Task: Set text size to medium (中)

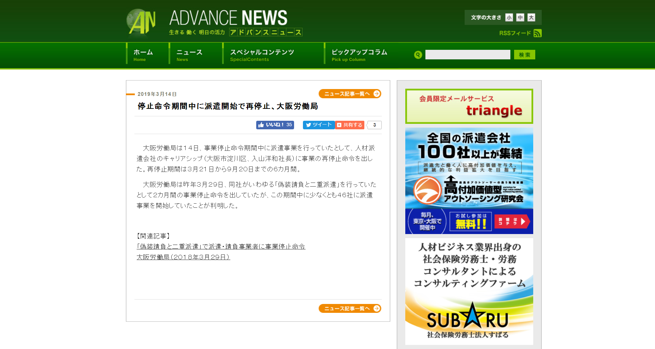Action: (x=520, y=17)
